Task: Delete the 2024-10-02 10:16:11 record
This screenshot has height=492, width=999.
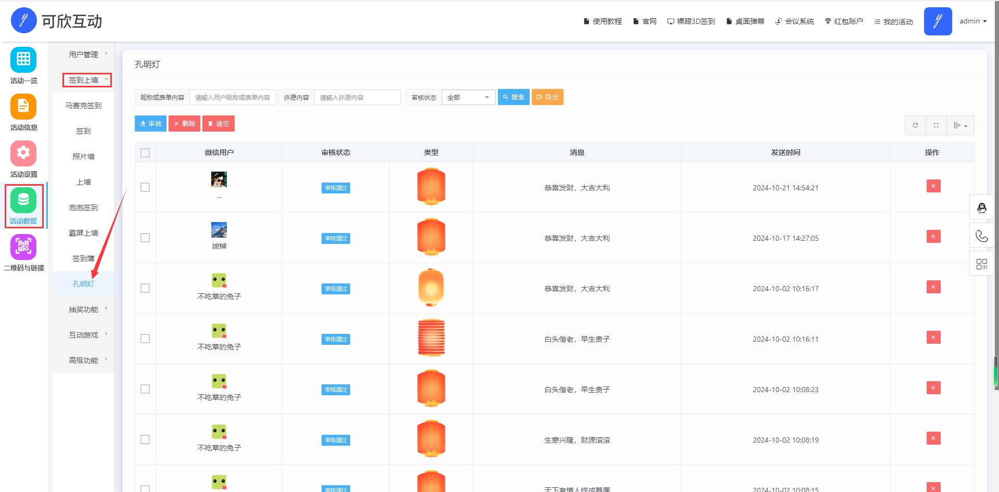Action: [x=933, y=338]
